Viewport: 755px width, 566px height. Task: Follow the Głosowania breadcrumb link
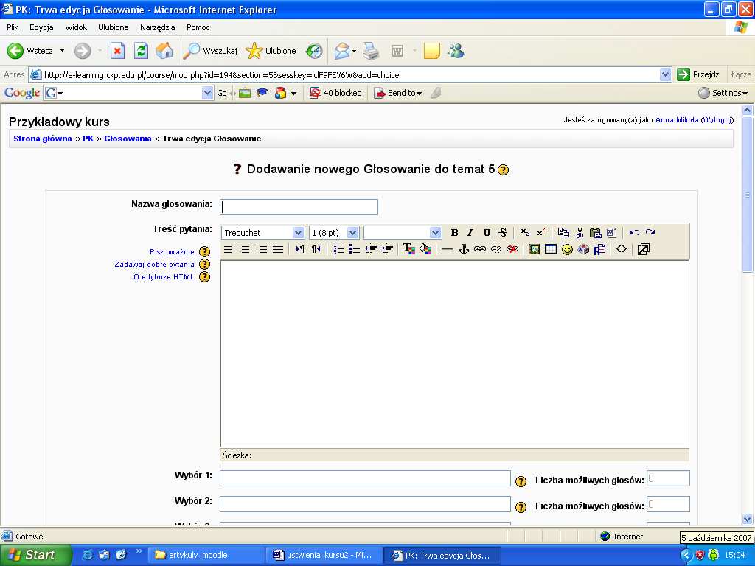[x=128, y=139]
